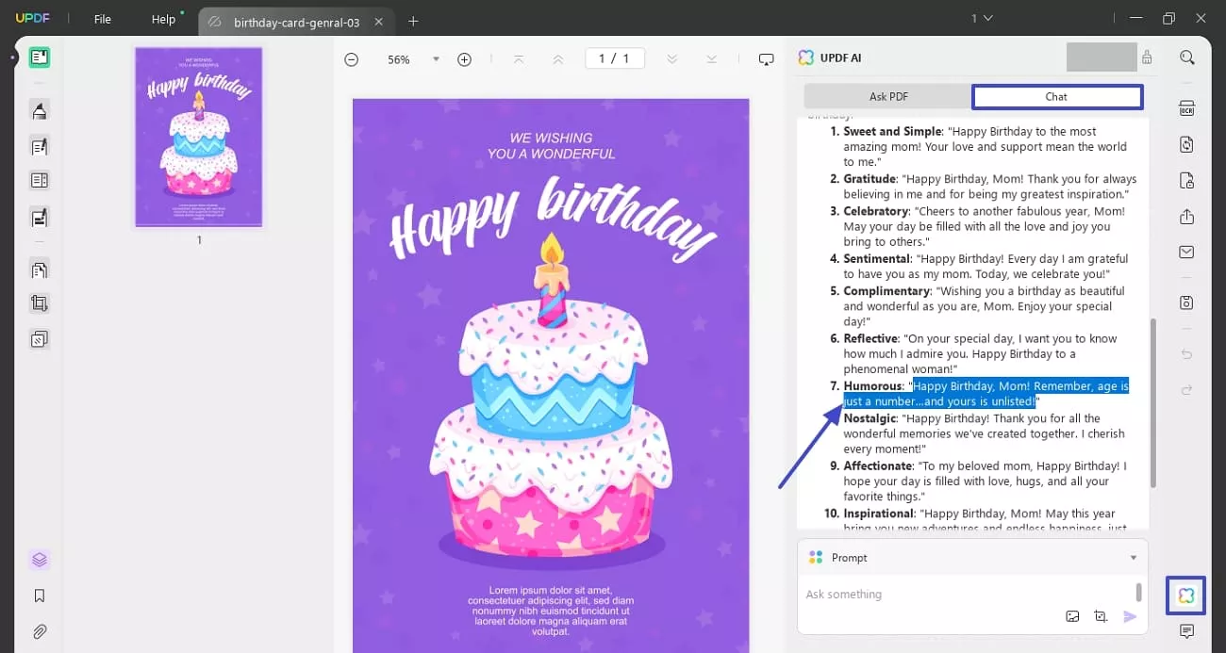
Task: Click the "Nostalgic" suggestion heading
Action: pyautogui.click(x=869, y=417)
